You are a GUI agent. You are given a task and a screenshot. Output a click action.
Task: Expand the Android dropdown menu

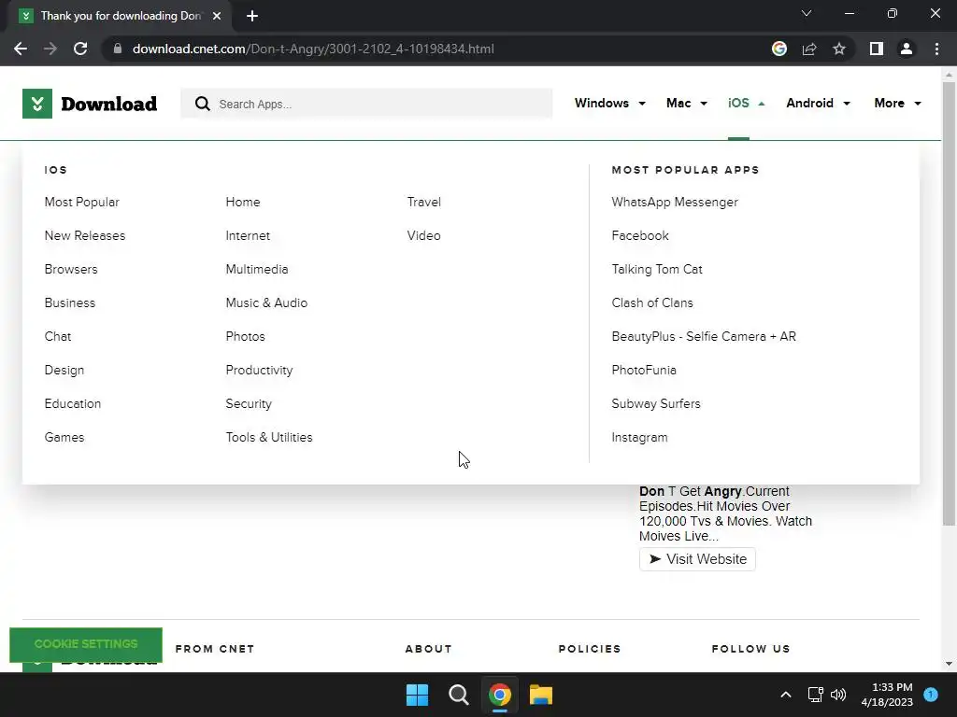tap(818, 103)
